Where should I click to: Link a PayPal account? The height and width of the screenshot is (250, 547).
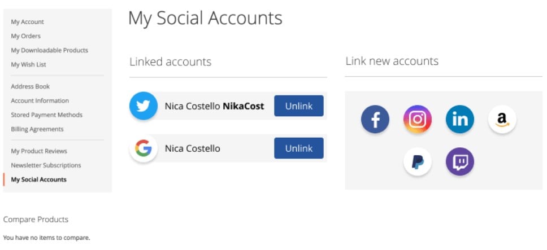[x=417, y=161]
